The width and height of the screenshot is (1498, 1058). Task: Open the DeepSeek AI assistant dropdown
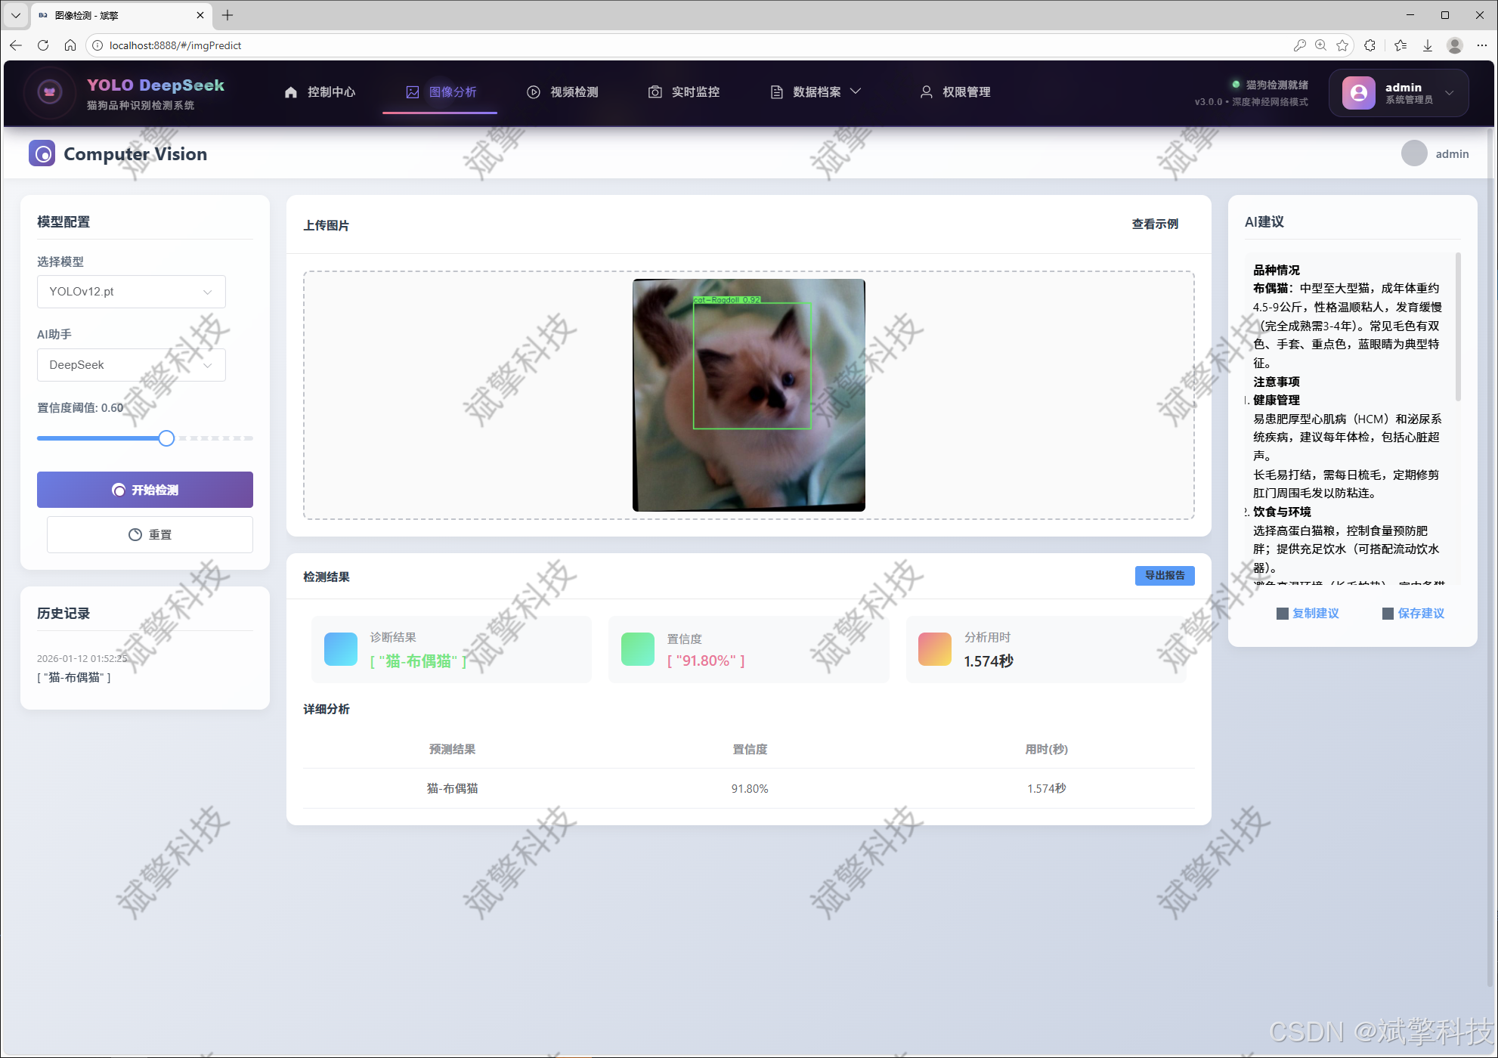[x=132, y=365]
